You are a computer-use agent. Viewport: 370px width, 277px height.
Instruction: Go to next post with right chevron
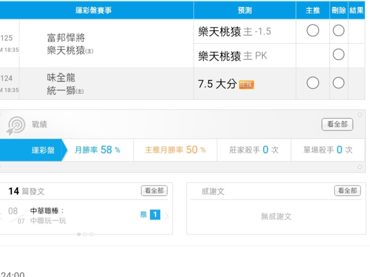point(167,216)
